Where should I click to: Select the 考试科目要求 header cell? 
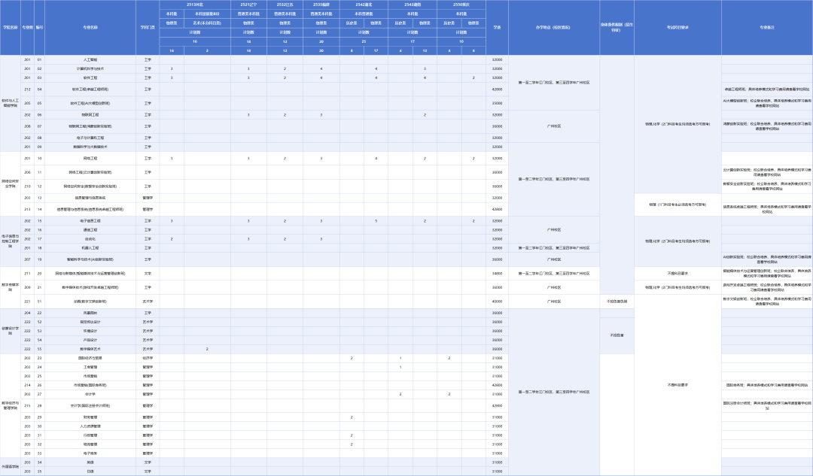677,27
